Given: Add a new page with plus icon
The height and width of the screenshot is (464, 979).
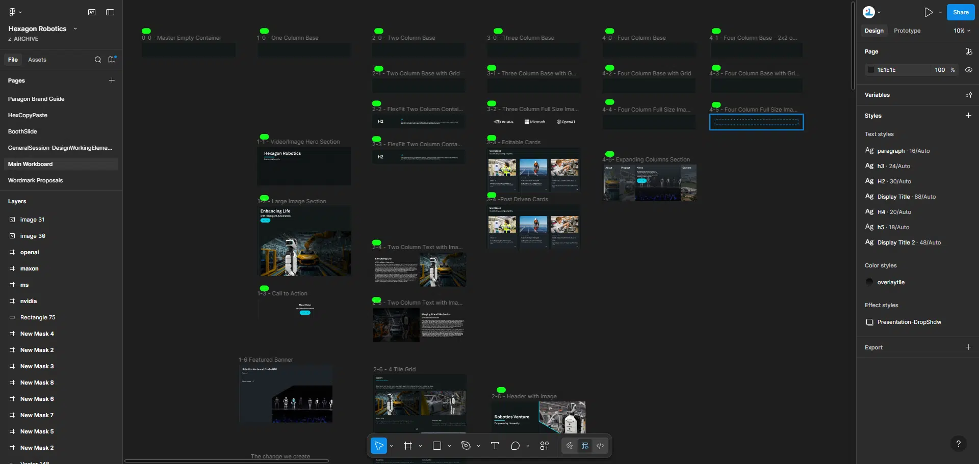Looking at the screenshot, I should [x=112, y=80].
